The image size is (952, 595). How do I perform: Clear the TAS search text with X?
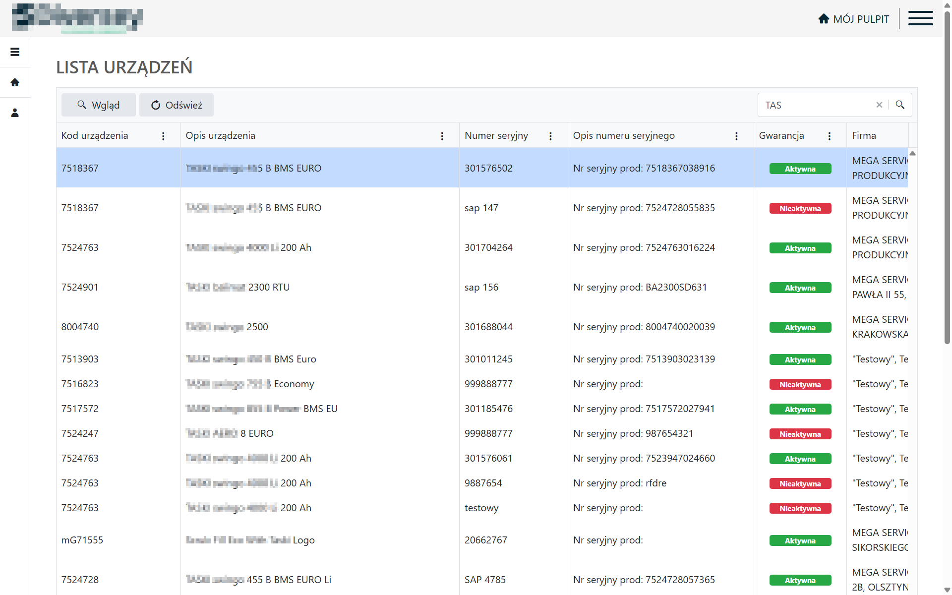879,105
